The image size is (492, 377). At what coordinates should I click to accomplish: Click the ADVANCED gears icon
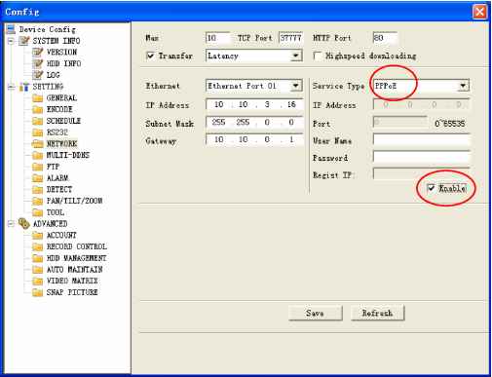24,223
